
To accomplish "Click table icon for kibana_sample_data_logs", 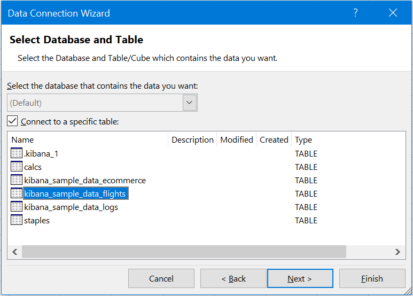I will pyautogui.click(x=17, y=207).
